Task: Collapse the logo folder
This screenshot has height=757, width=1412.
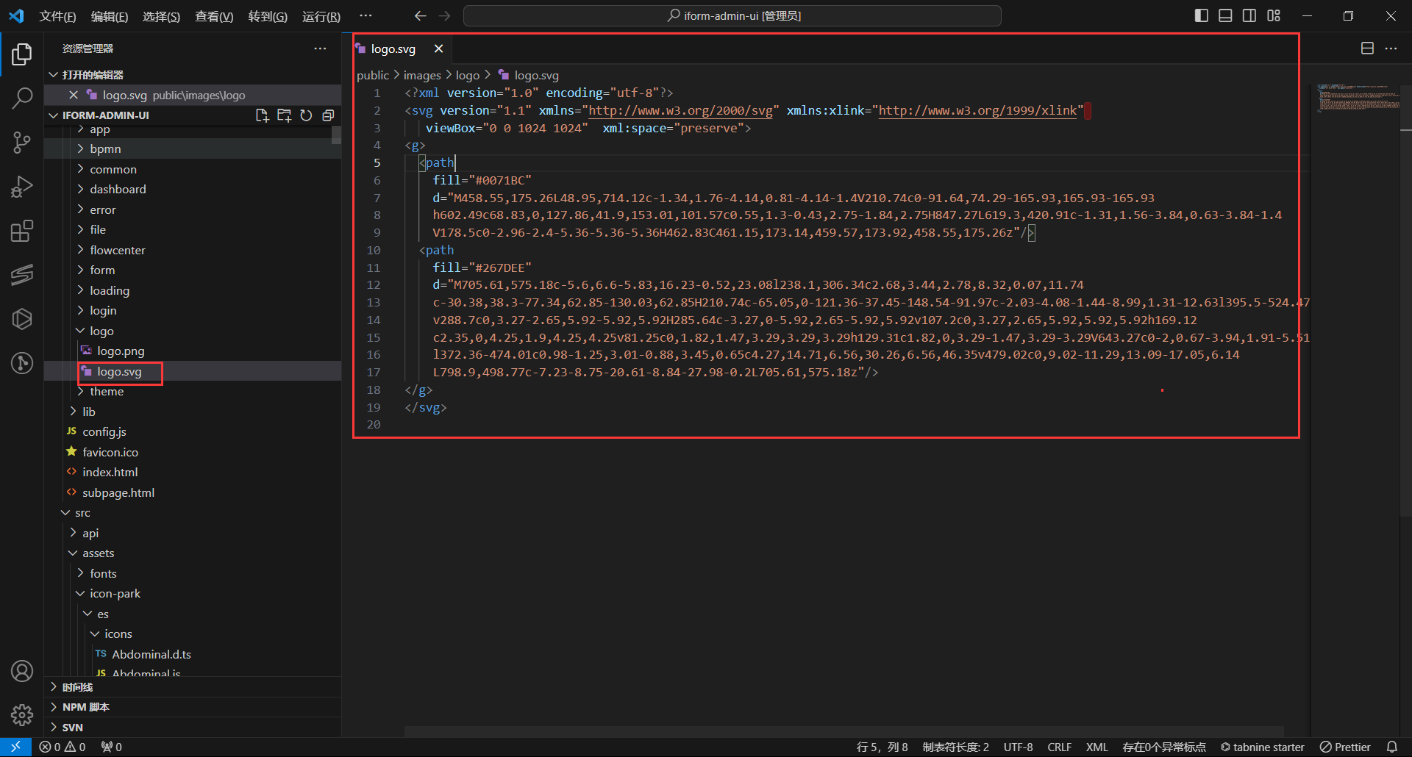Action: tap(101, 331)
